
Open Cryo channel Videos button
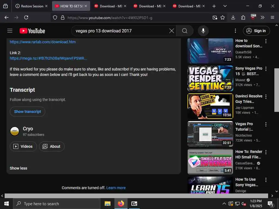(x=23, y=146)
